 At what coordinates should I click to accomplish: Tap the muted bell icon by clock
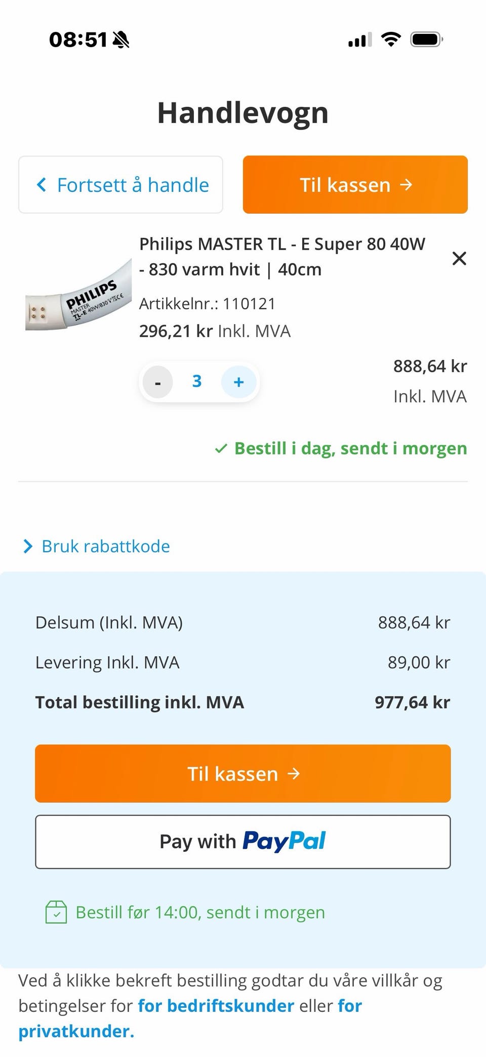[x=120, y=40]
